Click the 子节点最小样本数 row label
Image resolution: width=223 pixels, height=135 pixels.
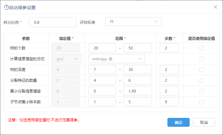click(x=25, y=102)
